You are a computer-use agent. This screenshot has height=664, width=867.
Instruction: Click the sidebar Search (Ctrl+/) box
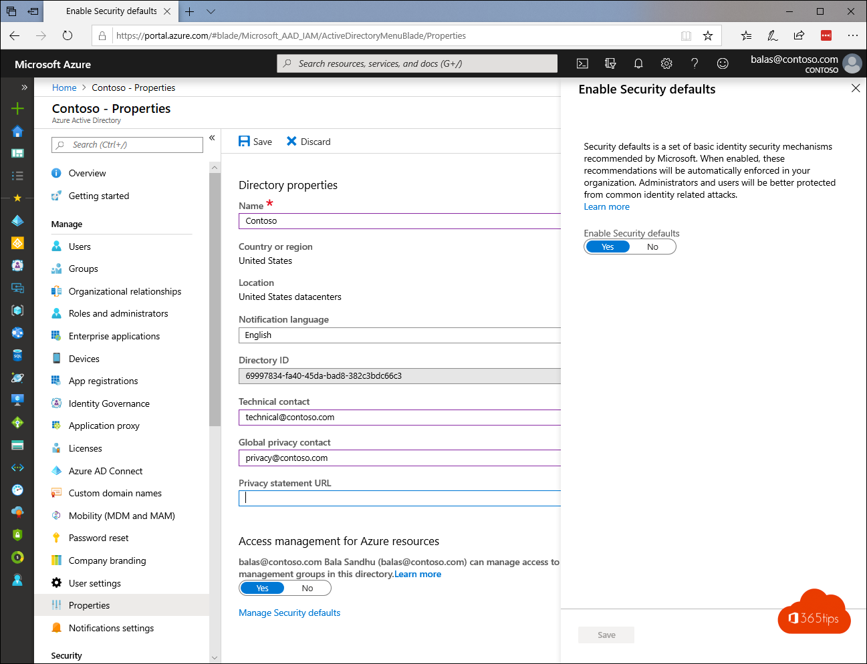(127, 145)
